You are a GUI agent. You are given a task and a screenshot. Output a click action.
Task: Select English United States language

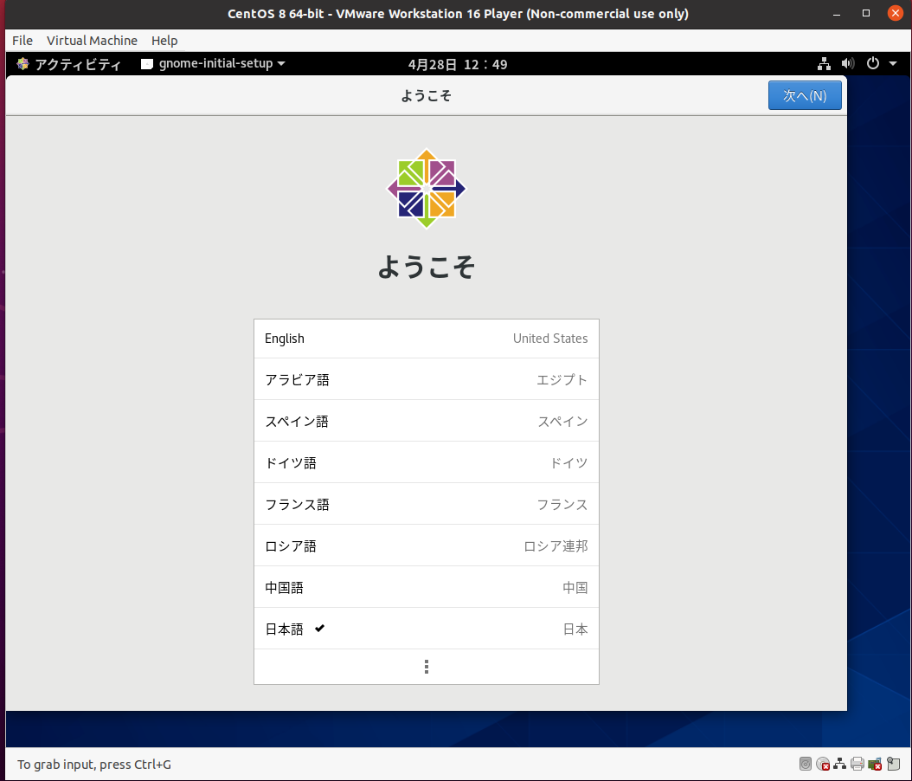pyautogui.click(x=426, y=339)
